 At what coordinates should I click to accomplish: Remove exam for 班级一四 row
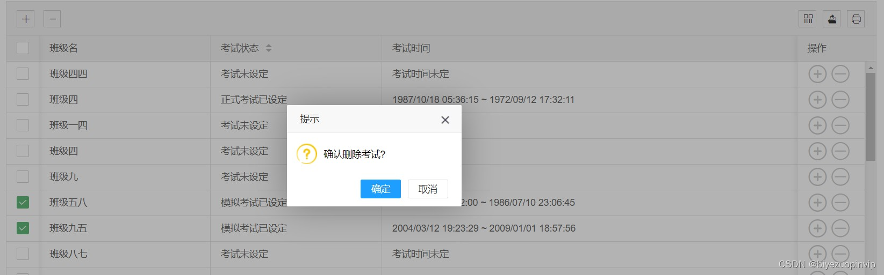coord(840,125)
